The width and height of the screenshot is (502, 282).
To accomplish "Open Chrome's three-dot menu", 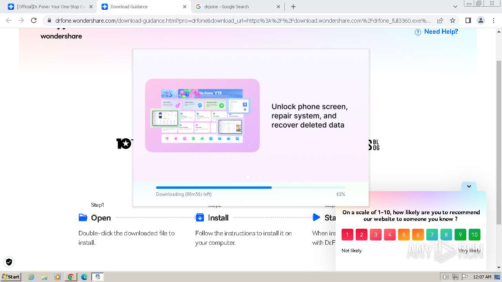I will point(493,20).
